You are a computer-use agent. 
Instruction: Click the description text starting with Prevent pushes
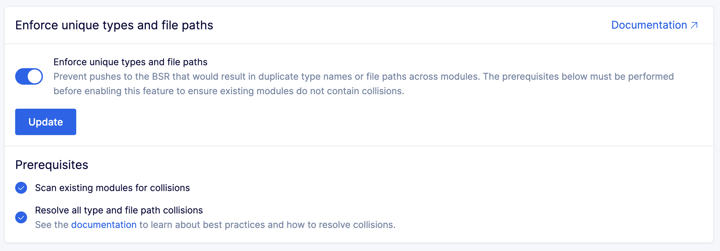pyautogui.click(x=364, y=84)
